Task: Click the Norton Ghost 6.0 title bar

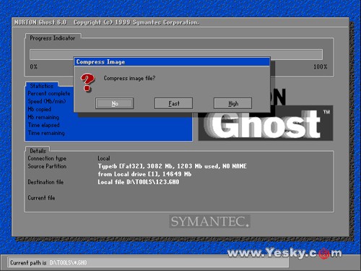Action: [180, 22]
